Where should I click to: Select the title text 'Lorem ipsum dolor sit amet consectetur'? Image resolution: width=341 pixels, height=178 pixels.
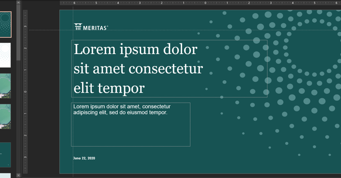click(139, 59)
